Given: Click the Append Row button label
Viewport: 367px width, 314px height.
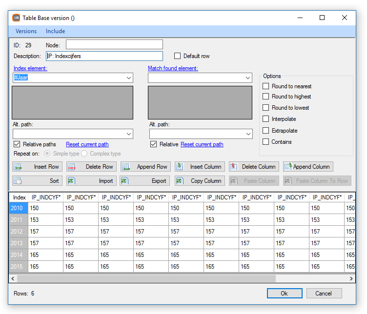Looking at the screenshot, I should point(152,167).
